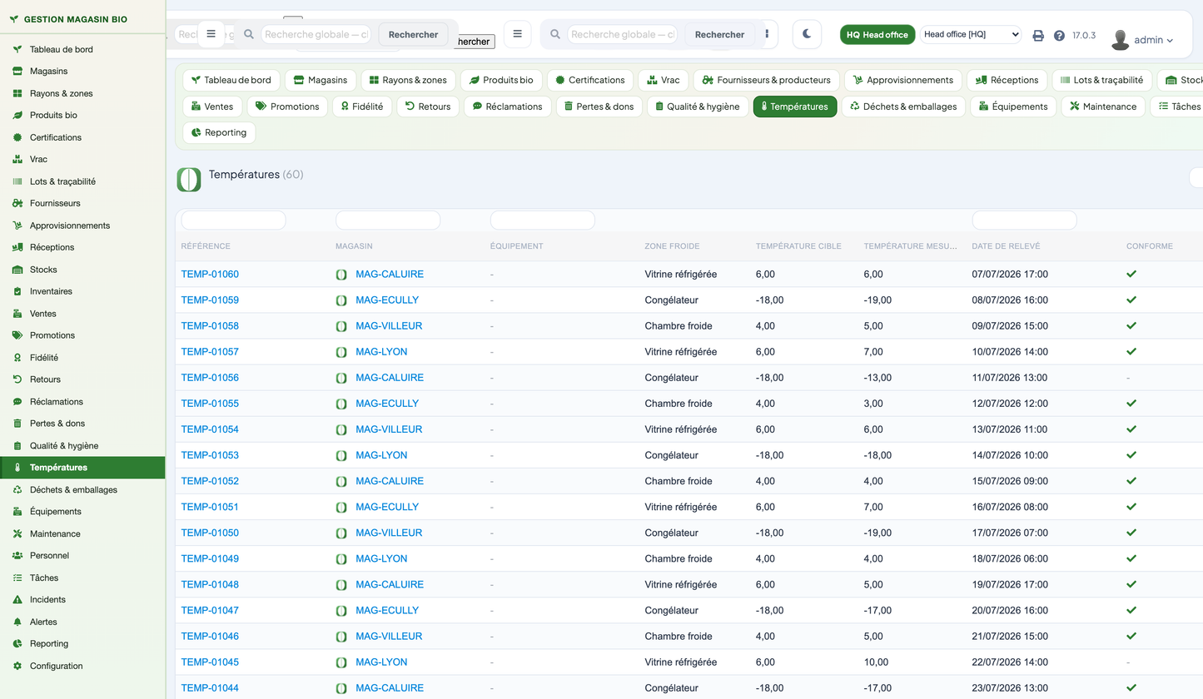This screenshot has width=1203, height=699.
Task: Switch to the Lots & traçabilité top tab
Action: pos(1102,80)
